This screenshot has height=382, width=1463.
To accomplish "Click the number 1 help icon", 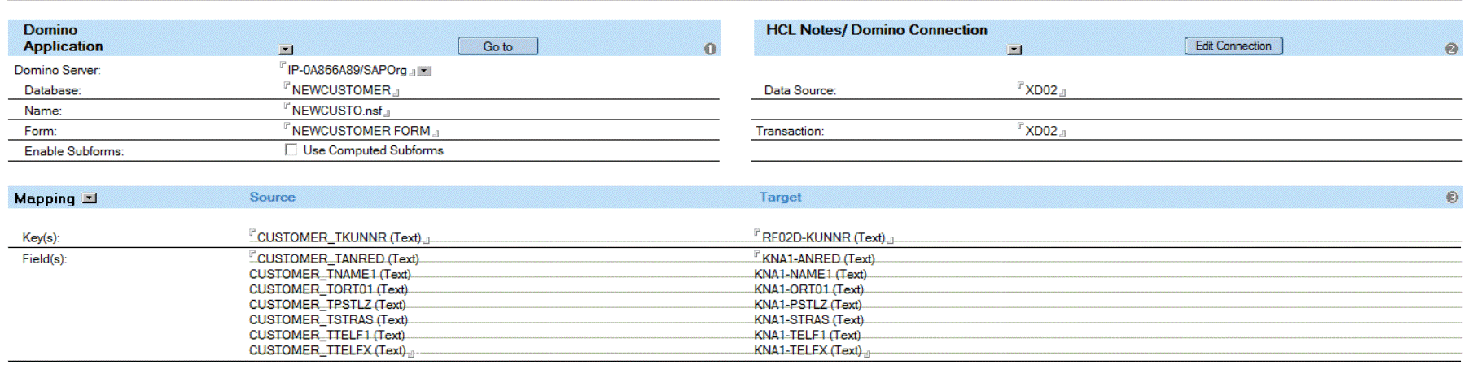I will point(710,49).
